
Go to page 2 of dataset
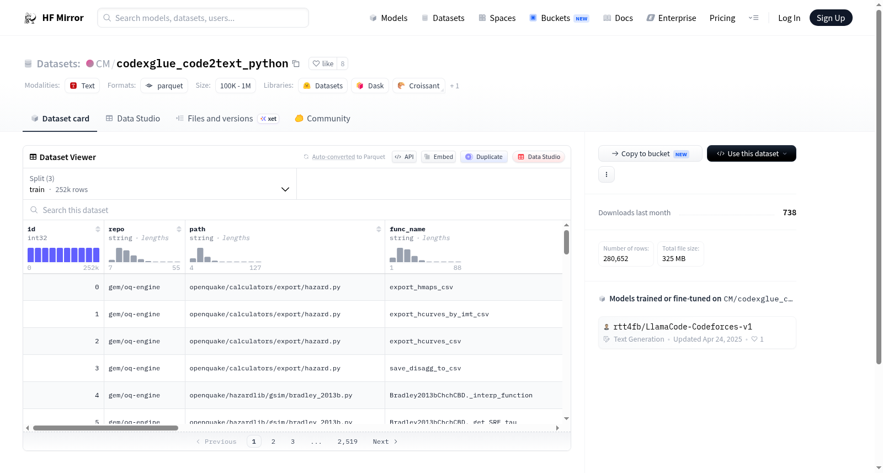[273, 442]
